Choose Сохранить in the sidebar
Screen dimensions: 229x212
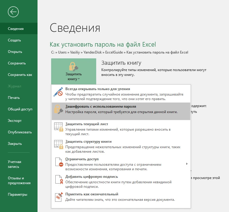point(19,63)
